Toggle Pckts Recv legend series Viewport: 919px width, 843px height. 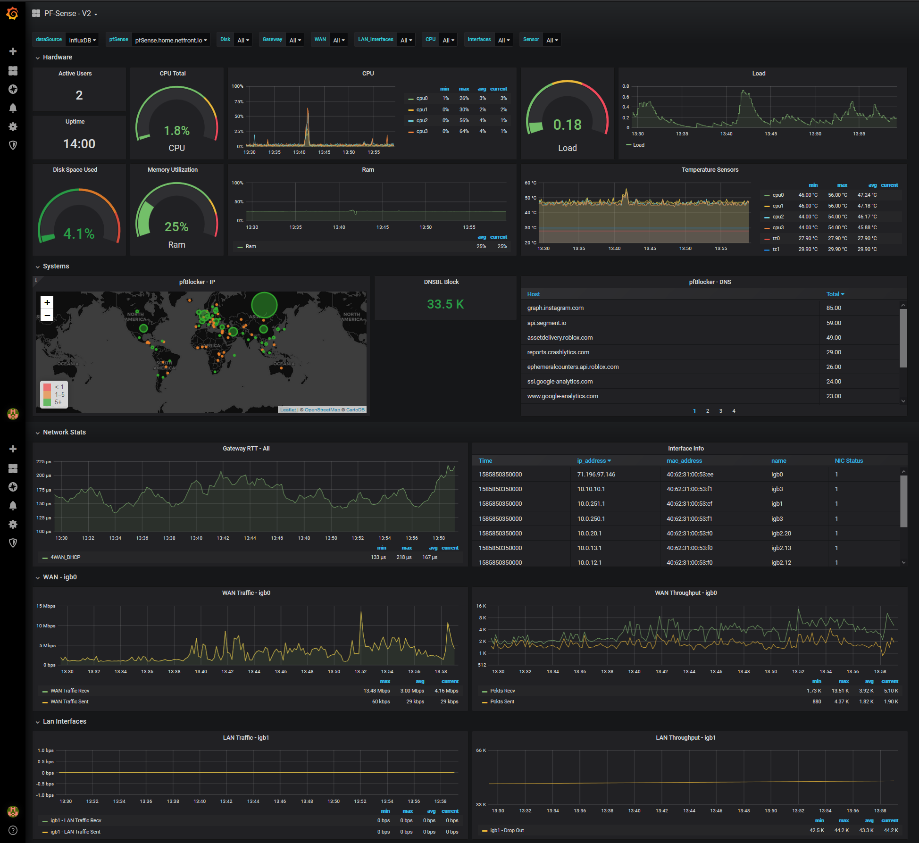click(502, 691)
